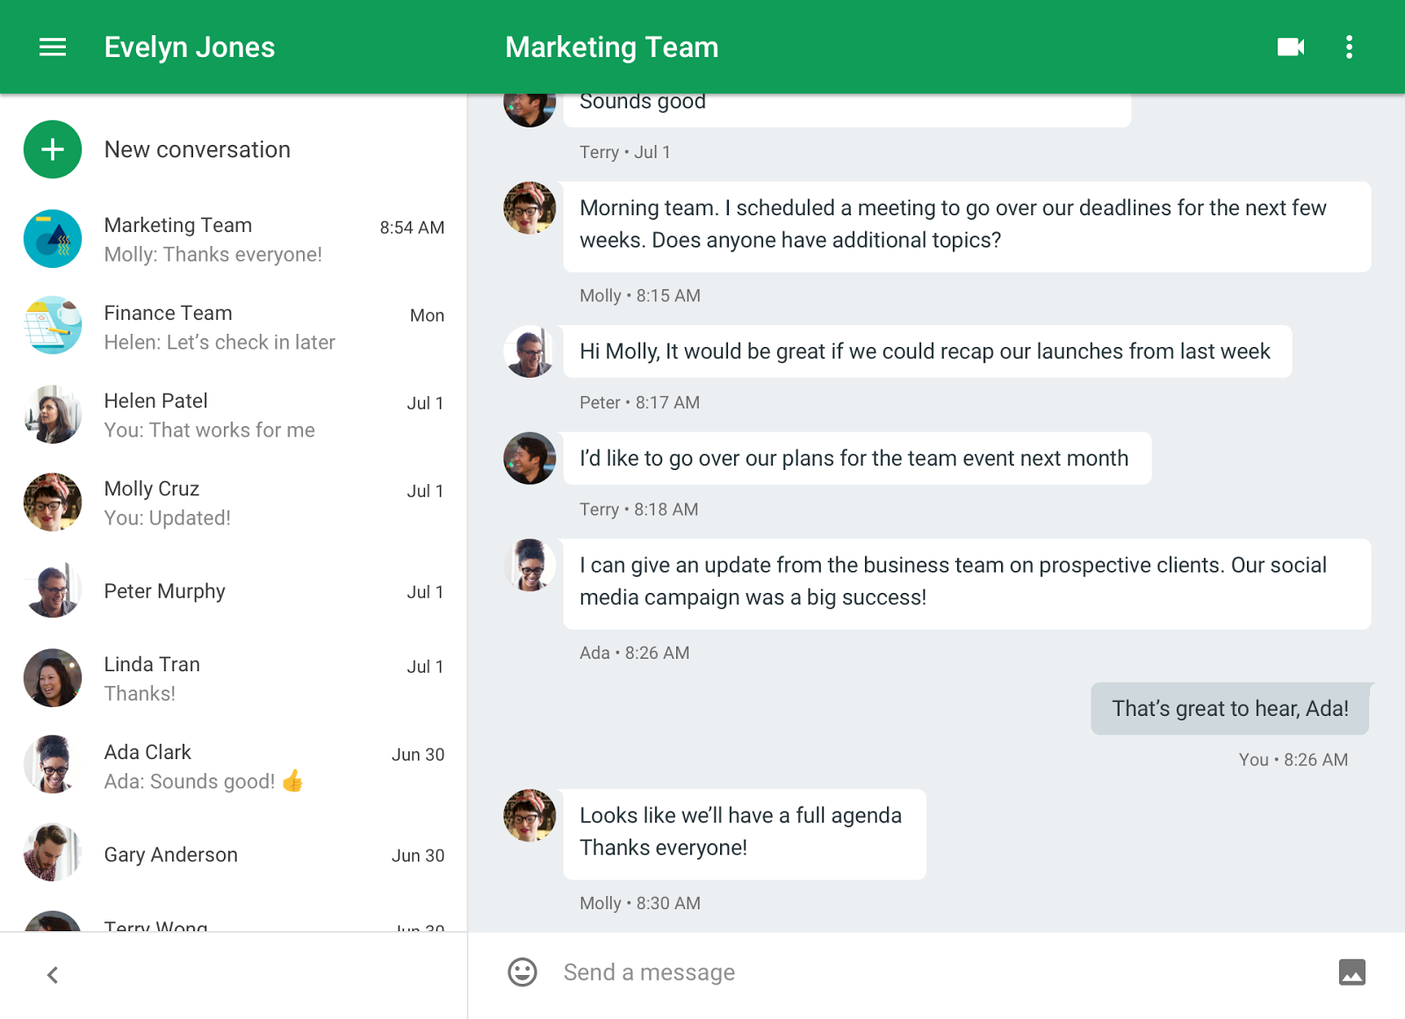
Task: Click the New conversation plus icon
Action: click(52, 149)
